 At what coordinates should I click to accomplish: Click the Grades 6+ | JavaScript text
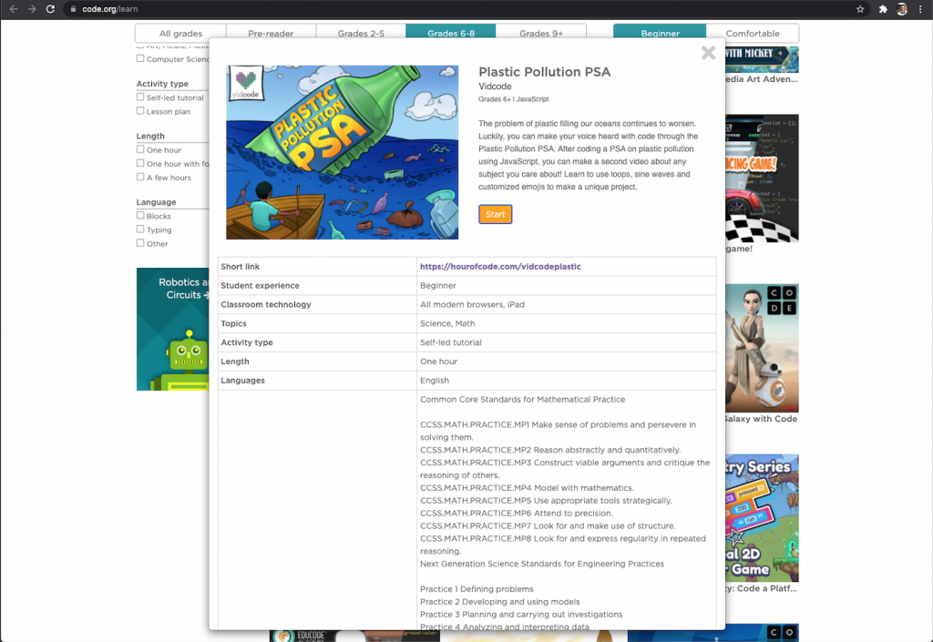coord(514,99)
